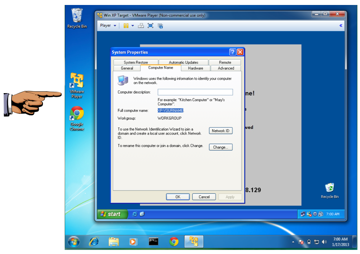The image size is (360, 254).
Task: Click the Computer description text field
Action: tap(195, 92)
